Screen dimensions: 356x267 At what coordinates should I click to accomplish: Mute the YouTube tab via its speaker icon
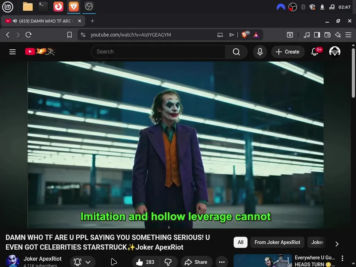point(15,21)
